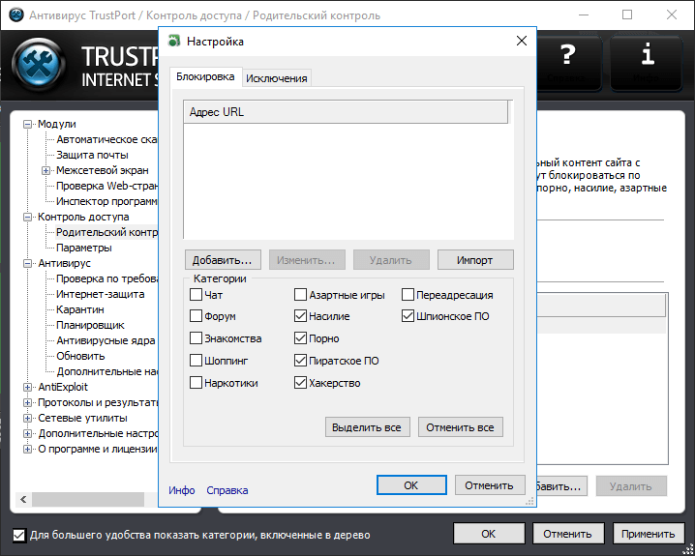Select Планировщик tree item
Image resolution: width=695 pixels, height=556 pixels.
(x=90, y=325)
